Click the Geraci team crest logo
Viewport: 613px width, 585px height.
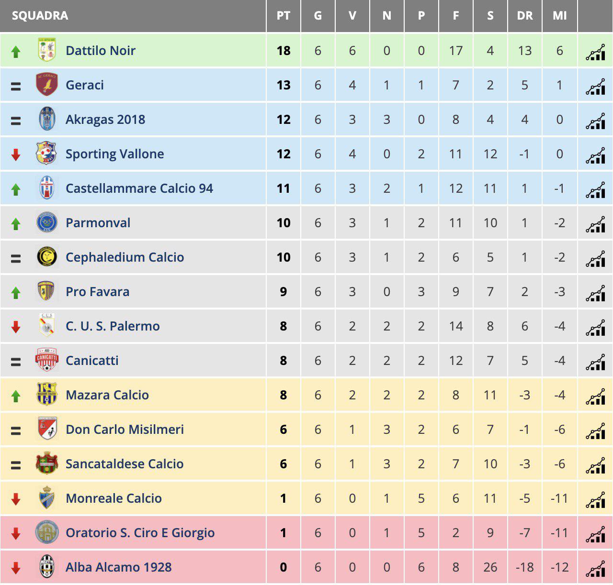coord(47,85)
